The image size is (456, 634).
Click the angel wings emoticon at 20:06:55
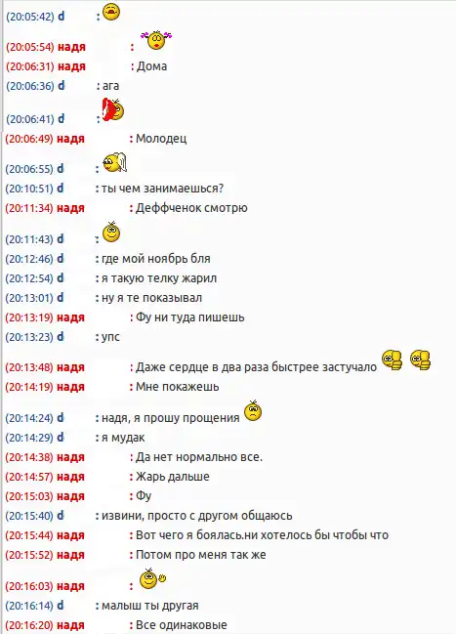[115, 163]
